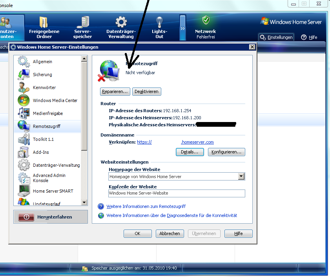330x277 pixels.
Task: Open the Kennwörter user key icon
Action: pyautogui.click(x=24, y=87)
